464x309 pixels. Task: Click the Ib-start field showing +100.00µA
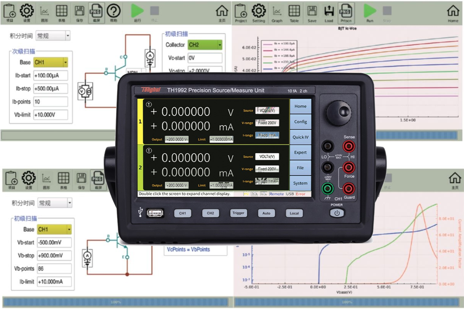tap(51, 75)
